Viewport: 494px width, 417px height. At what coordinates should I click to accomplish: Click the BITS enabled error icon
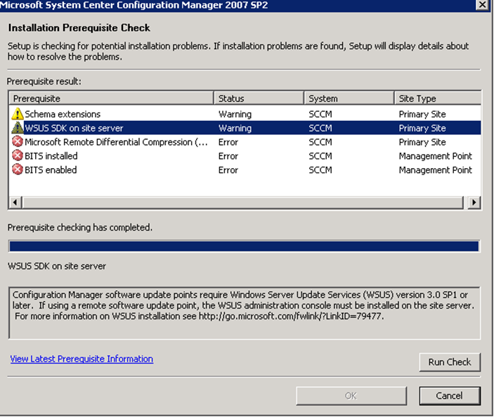click(x=18, y=169)
